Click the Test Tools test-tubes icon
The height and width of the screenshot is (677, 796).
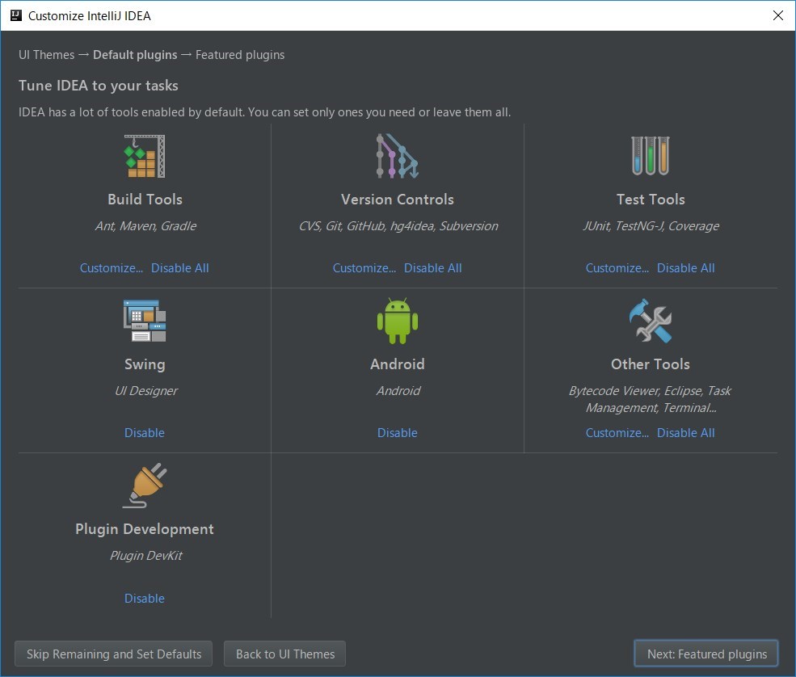(651, 156)
